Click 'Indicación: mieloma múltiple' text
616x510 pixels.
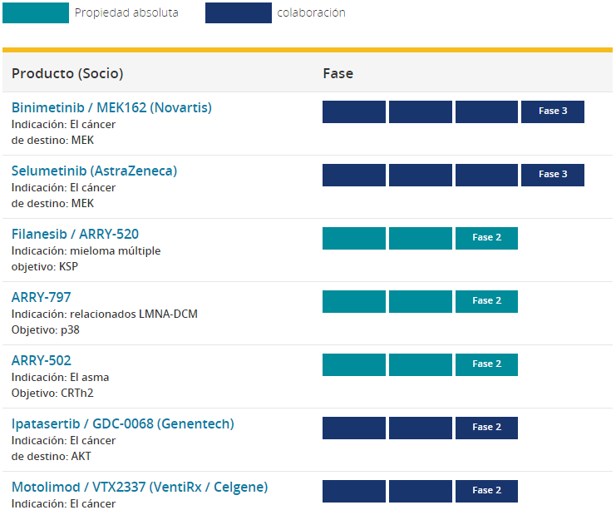pyautogui.click(x=86, y=251)
